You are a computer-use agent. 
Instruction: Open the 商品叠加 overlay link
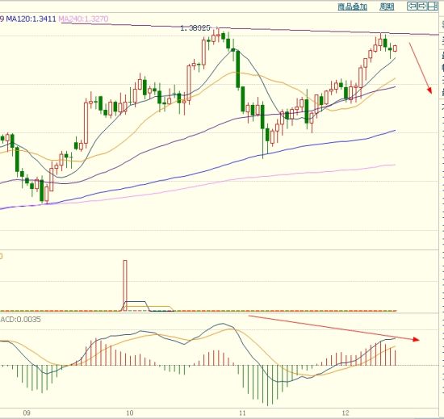click(353, 6)
